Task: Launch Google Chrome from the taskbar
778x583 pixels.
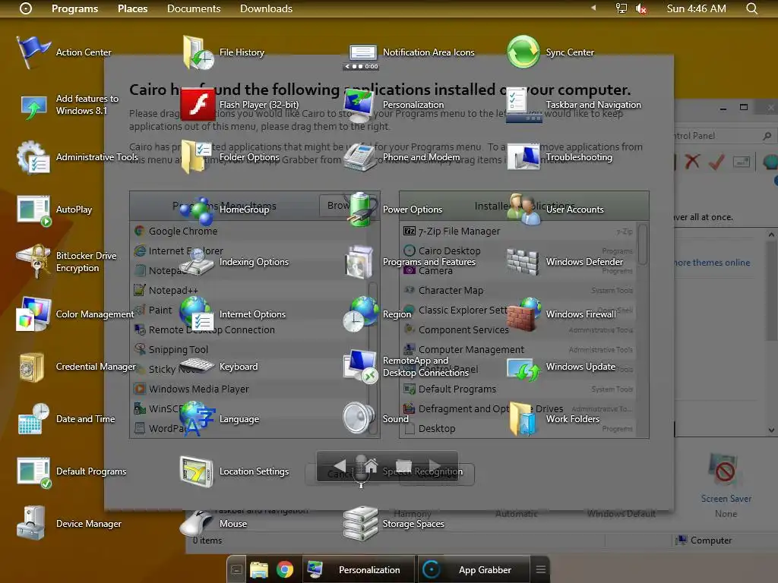Action: coord(285,569)
